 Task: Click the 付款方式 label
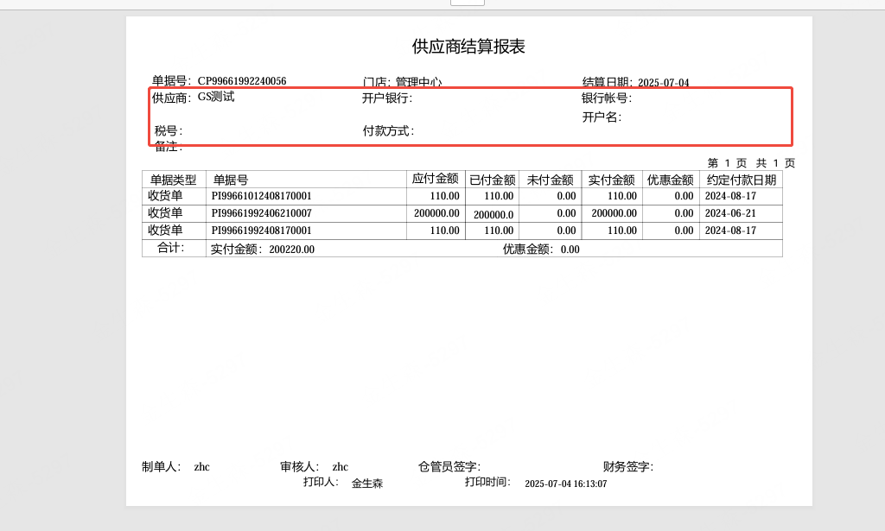(x=388, y=131)
